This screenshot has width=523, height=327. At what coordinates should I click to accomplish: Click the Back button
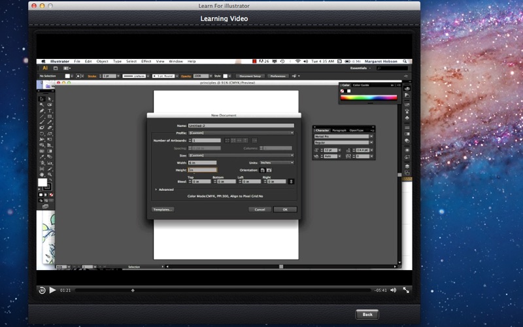click(x=367, y=315)
